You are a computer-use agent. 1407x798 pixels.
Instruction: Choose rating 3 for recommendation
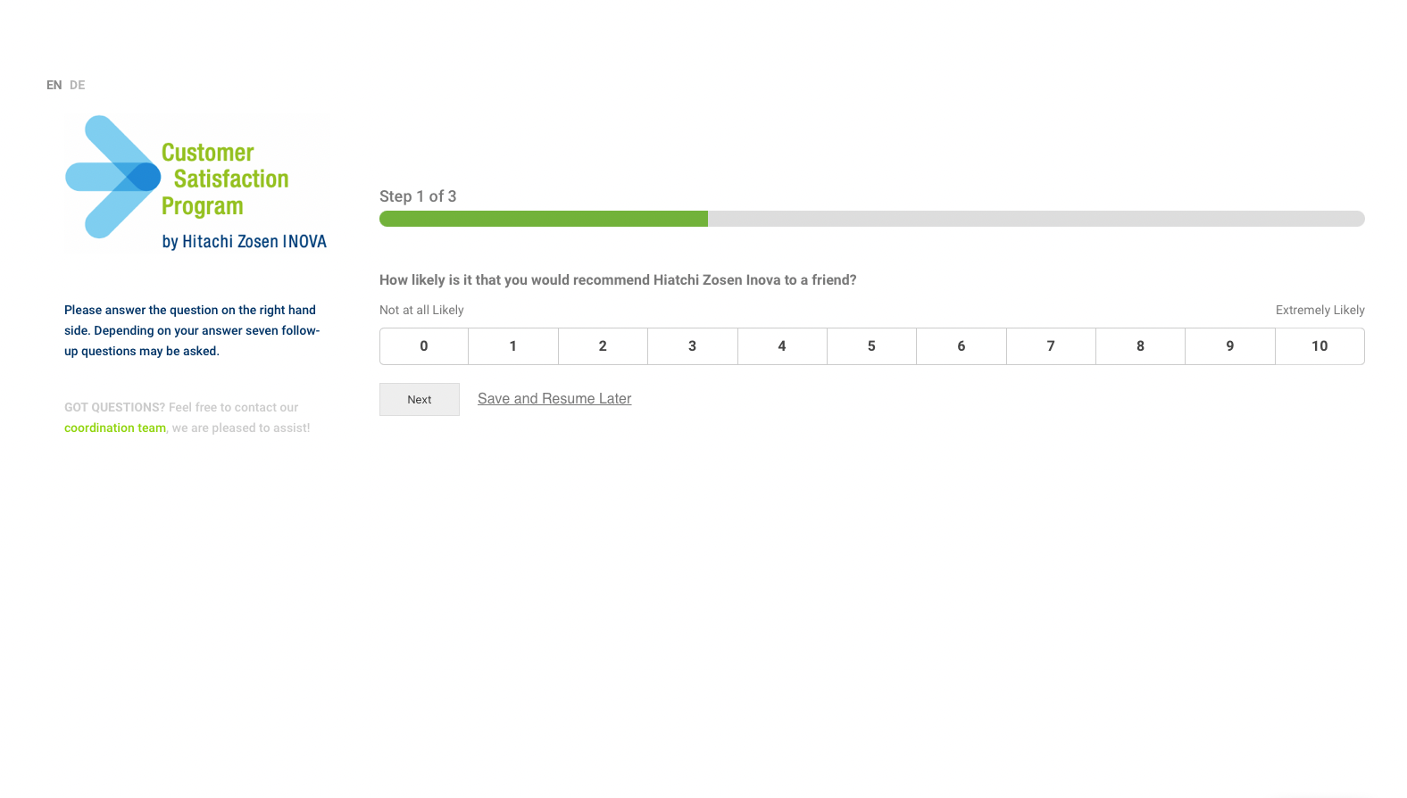tap(693, 346)
